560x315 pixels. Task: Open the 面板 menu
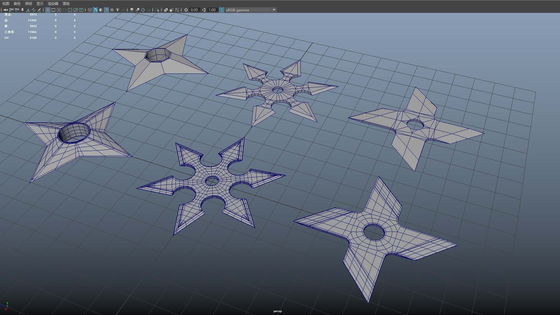click(66, 3)
